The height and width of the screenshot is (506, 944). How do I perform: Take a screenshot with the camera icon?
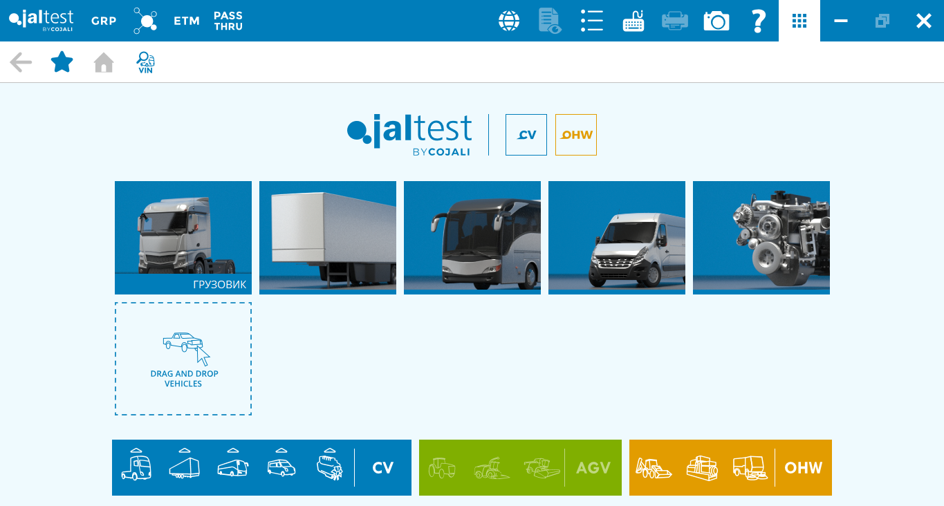(x=716, y=21)
